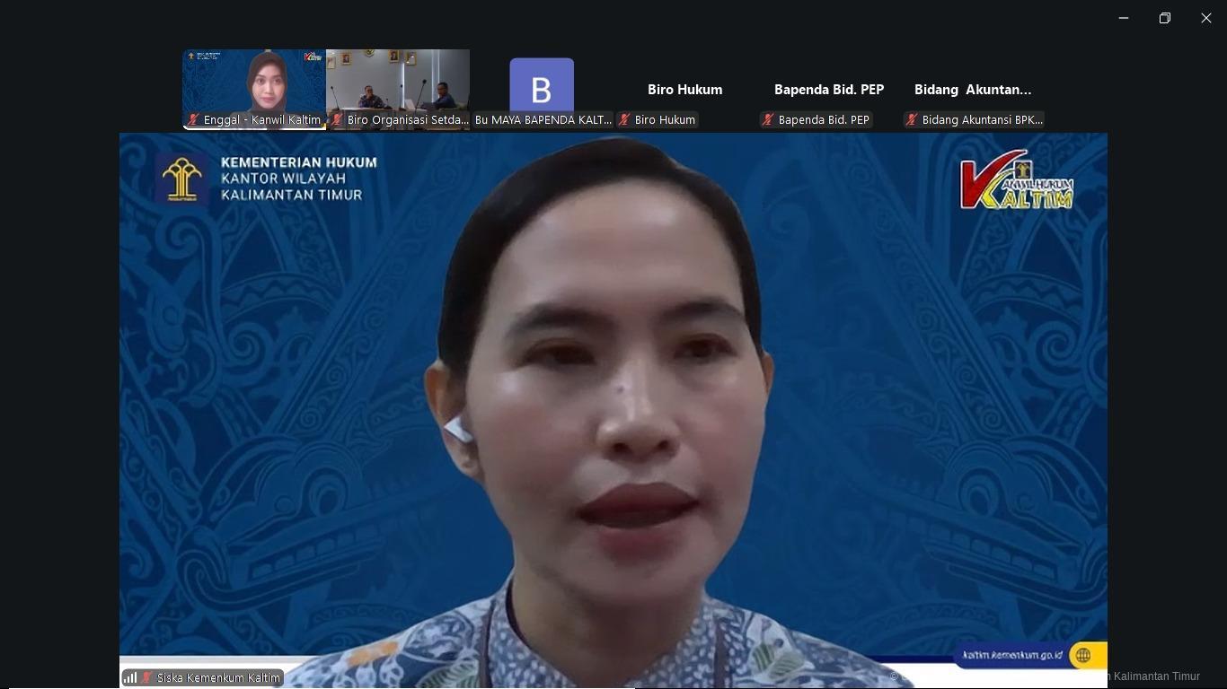Click the muted mic icon beside Biro Organisasi Setda
This screenshot has height=689, width=1227.
(x=337, y=120)
